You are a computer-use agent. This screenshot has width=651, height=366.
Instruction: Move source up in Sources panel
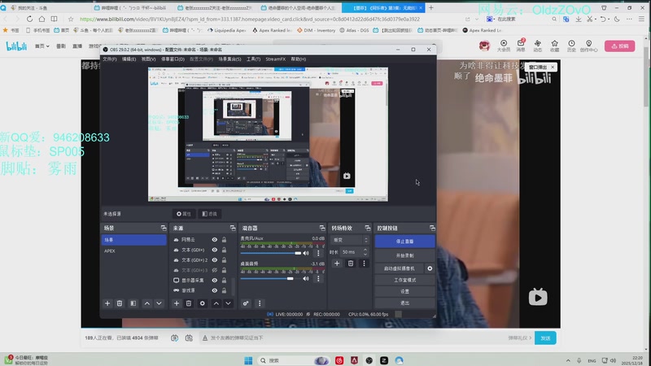click(216, 303)
